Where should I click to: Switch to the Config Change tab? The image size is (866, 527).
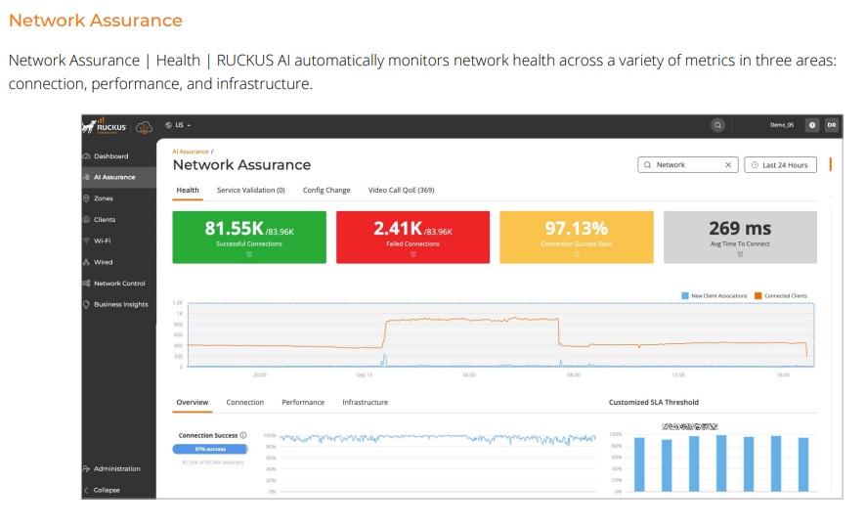click(326, 191)
